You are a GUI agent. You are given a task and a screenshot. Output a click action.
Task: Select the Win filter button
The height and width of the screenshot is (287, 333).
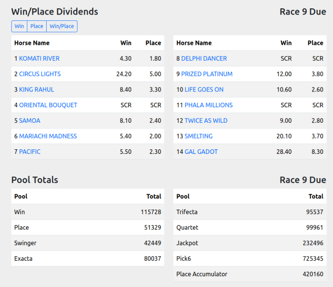click(x=19, y=26)
